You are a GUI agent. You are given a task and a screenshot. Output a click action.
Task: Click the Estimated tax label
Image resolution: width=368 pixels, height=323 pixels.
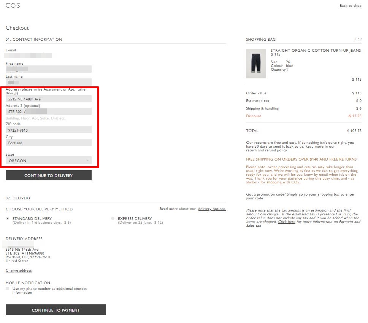258,101
